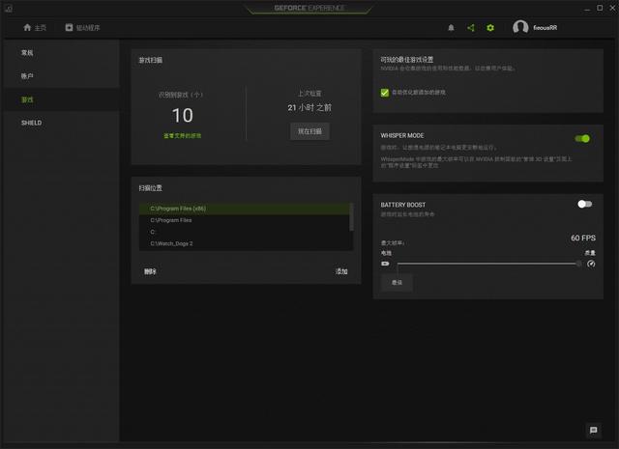Image resolution: width=619 pixels, height=449 pixels.
Task: Select 常规 in the settings sidebar
Action: pos(27,52)
